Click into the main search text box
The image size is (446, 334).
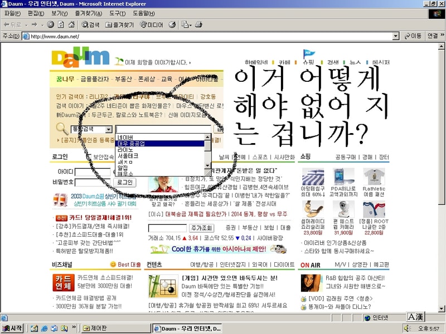click(163, 129)
